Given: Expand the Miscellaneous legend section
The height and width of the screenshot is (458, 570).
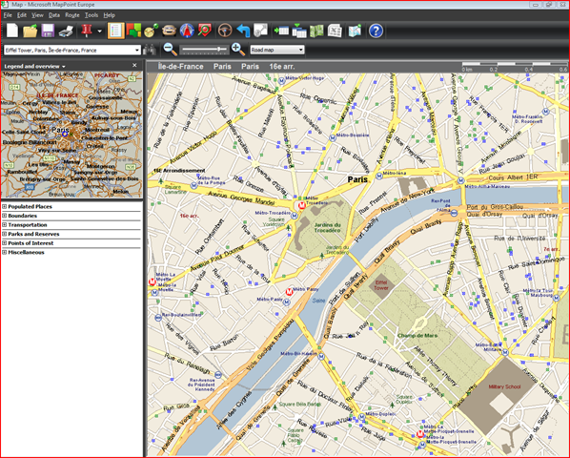Looking at the screenshot, I should (5, 252).
